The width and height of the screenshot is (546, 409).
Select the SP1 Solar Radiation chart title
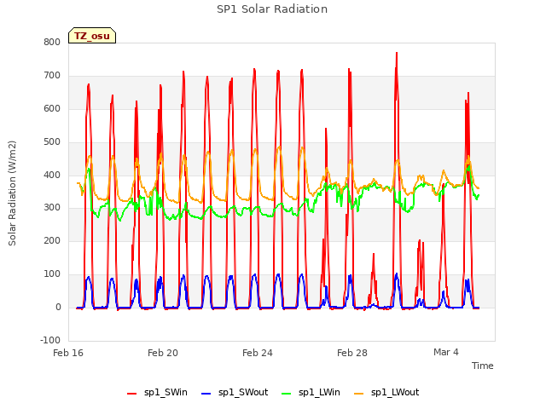pyautogui.click(x=272, y=9)
